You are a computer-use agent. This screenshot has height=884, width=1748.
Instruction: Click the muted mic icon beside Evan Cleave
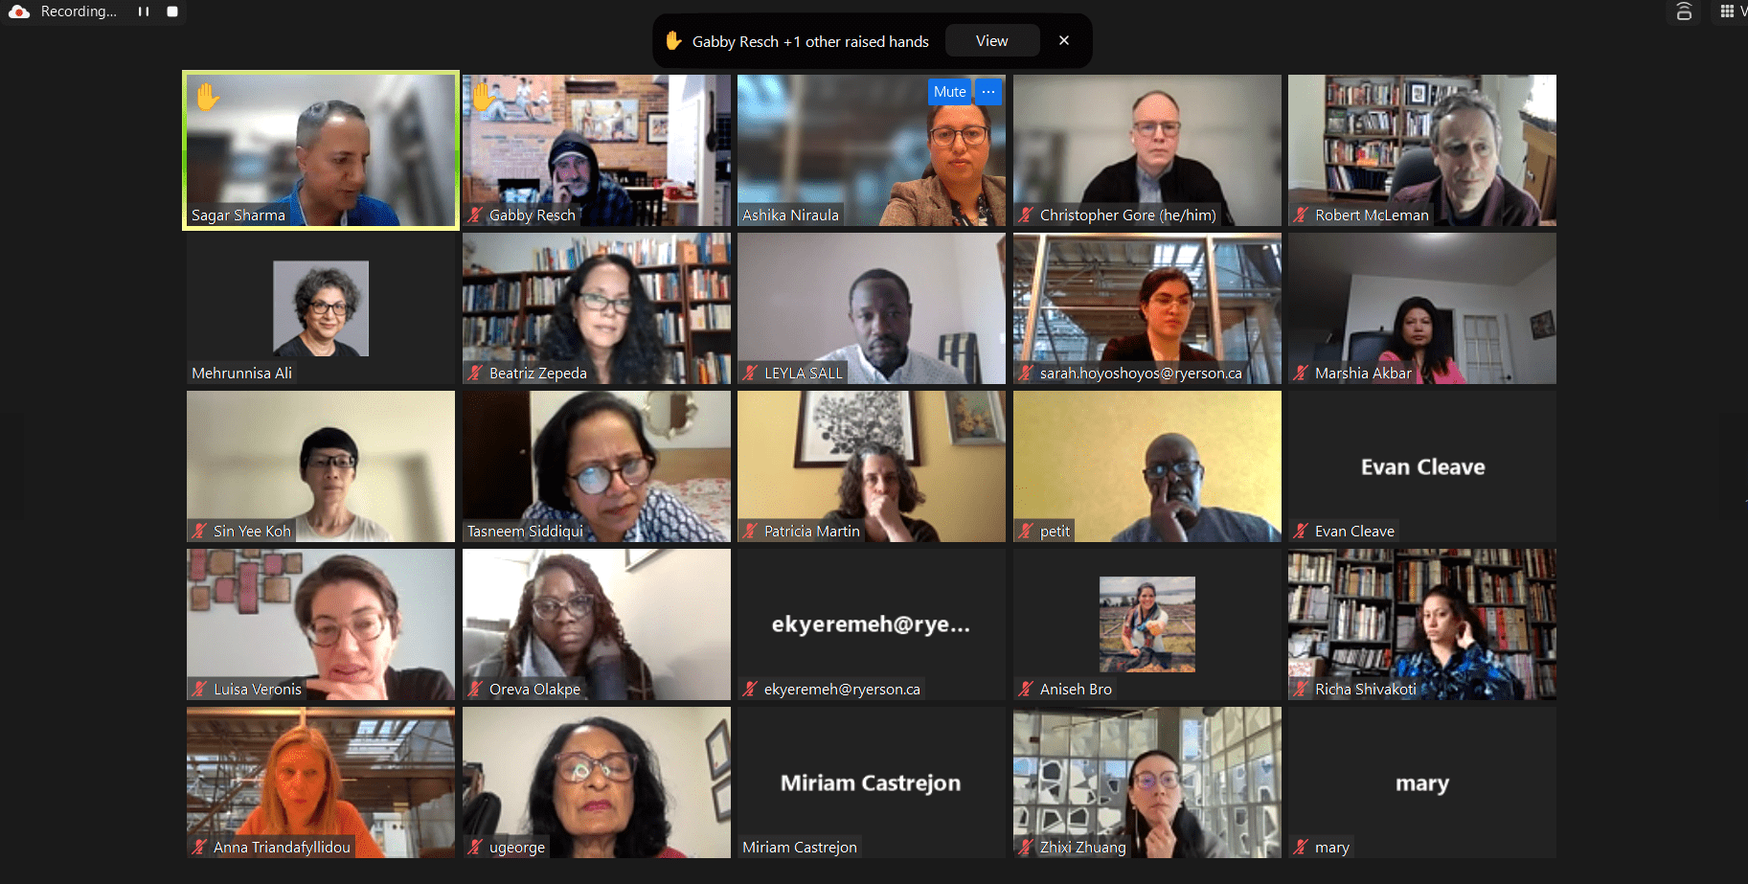point(1301,531)
